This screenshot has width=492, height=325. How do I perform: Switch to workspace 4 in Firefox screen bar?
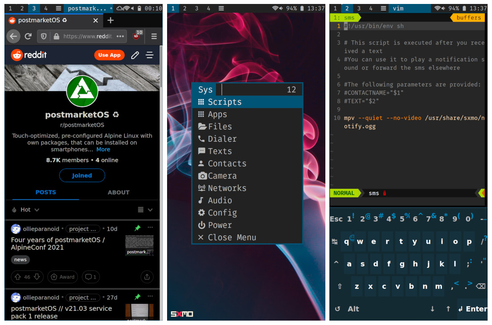[46, 8]
